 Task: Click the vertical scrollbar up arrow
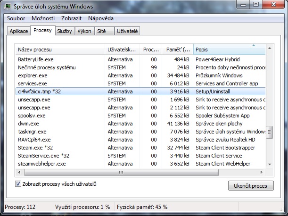tap(270, 49)
